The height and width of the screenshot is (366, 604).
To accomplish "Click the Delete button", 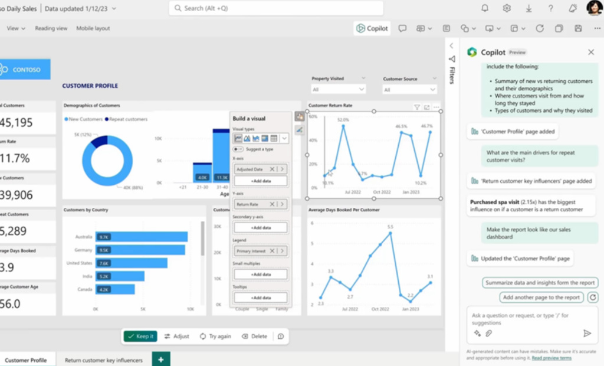I will tap(255, 336).
